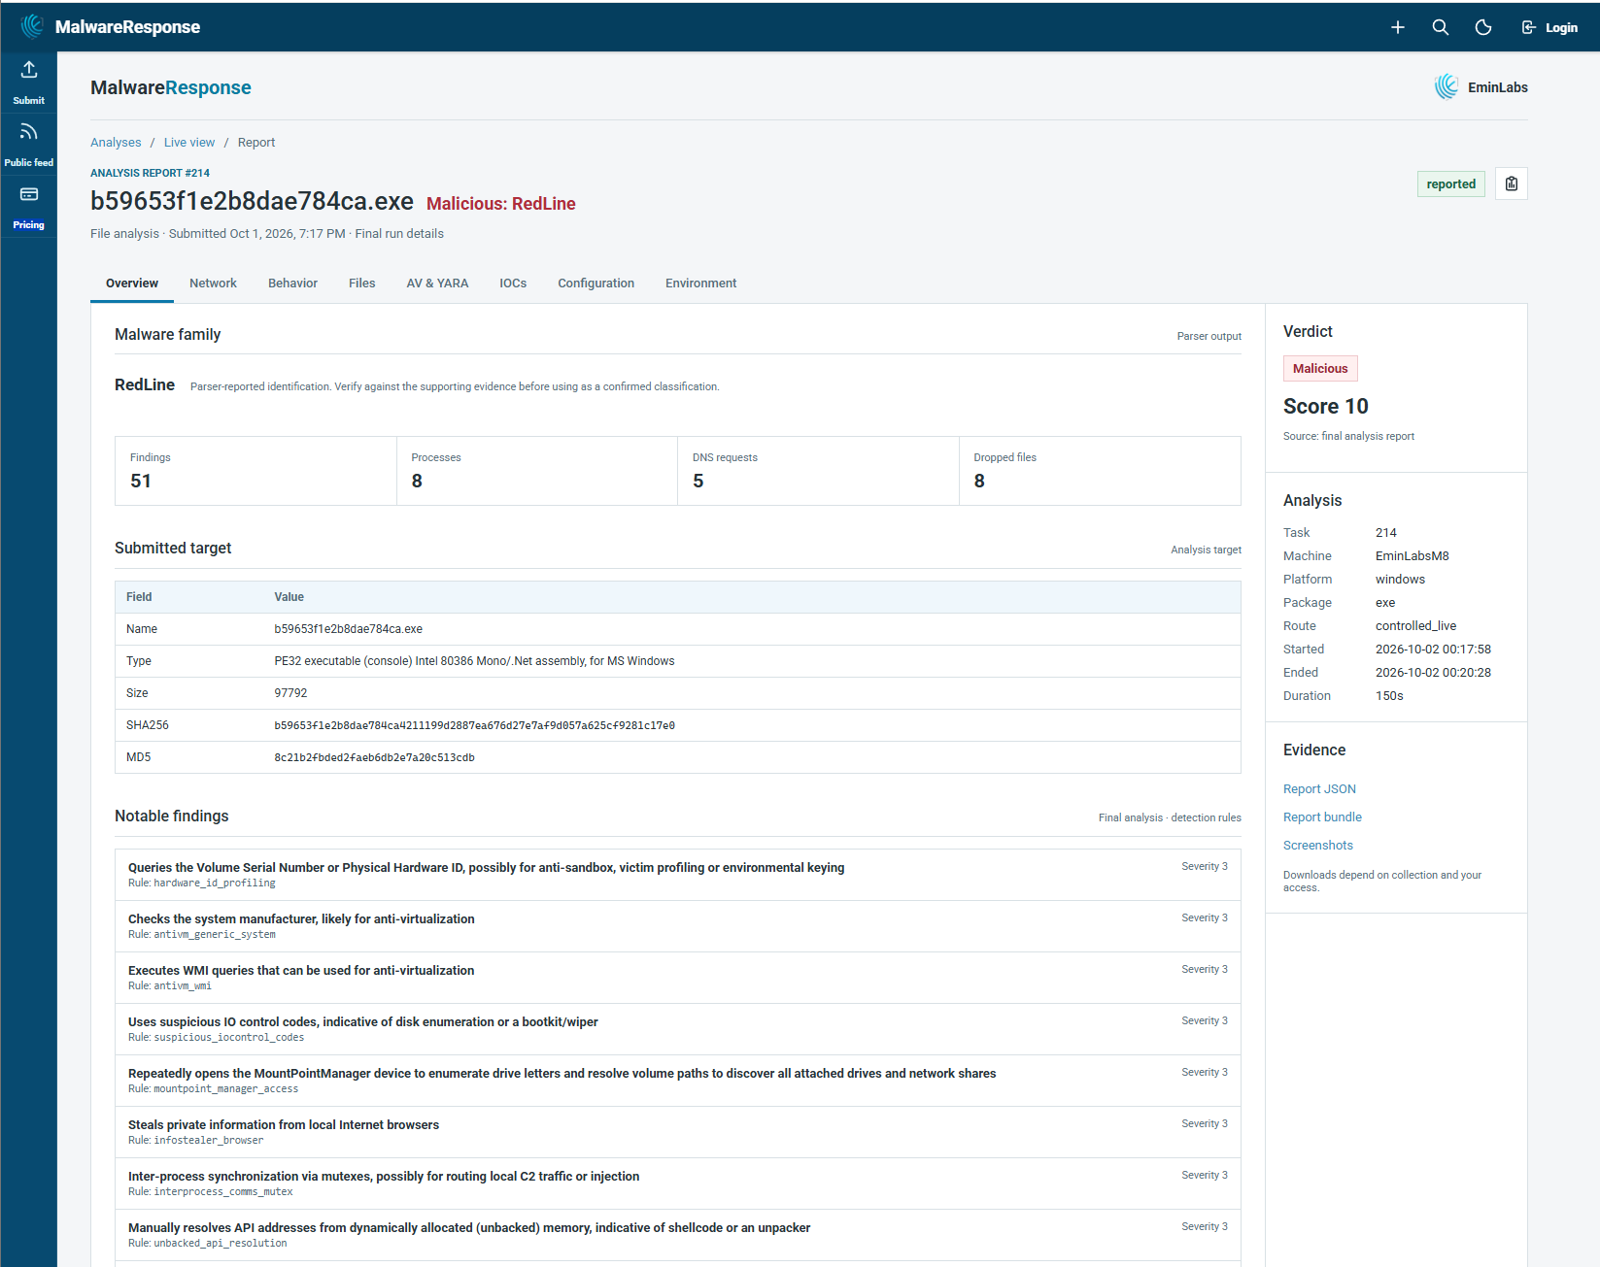1600x1267 pixels.
Task: Switch to the Files tab
Action: click(x=361, y=283)
